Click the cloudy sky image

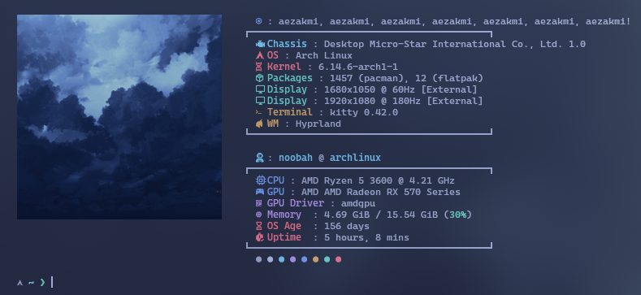119,117
